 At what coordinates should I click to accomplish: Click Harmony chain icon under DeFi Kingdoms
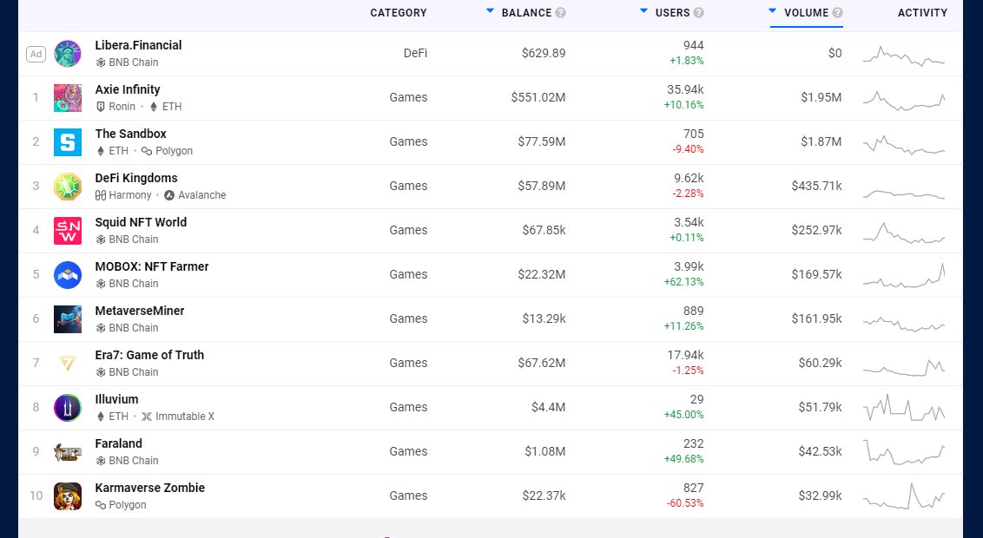pos(101,195)
